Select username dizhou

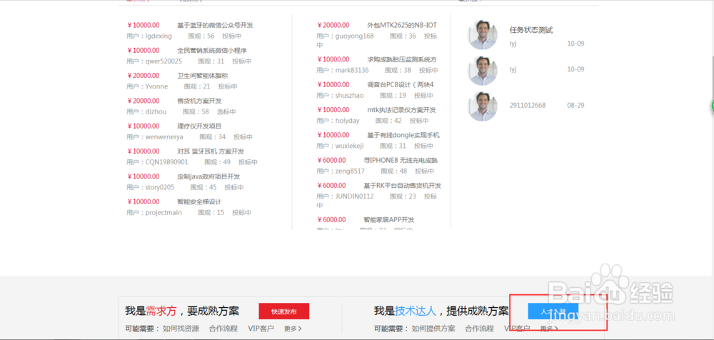pyautogui.click(x=156, y=111)
